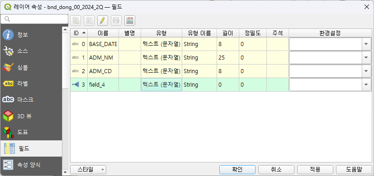Select the BASE_DATE name cell
This screenshot has height=176, width=374.
[103, 44]
